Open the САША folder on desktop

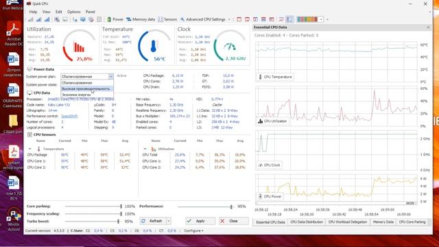click(x=13, y=124)
